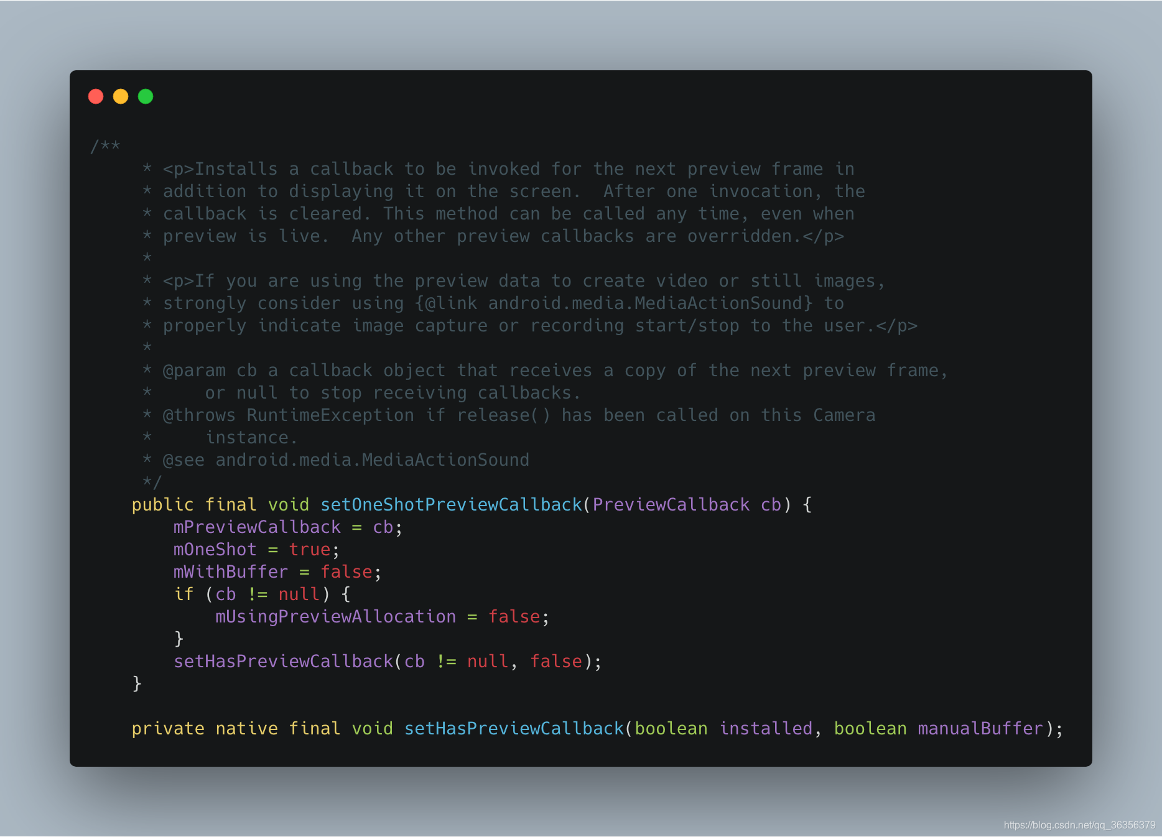Click the green maximize dot of the code window
1162x837 pixels.
click(x=146, y=96)
